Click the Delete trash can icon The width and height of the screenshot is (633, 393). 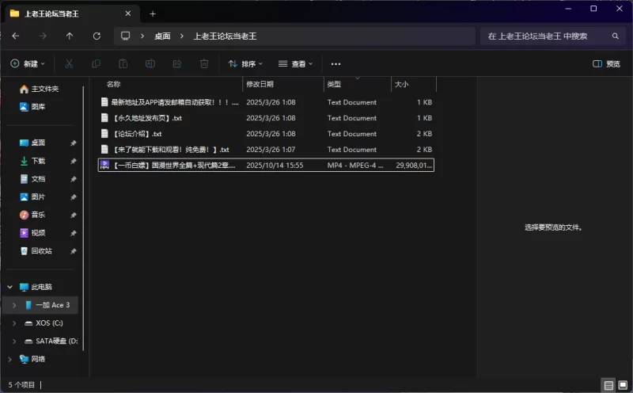pyautogui.click(x=203, y=63)
